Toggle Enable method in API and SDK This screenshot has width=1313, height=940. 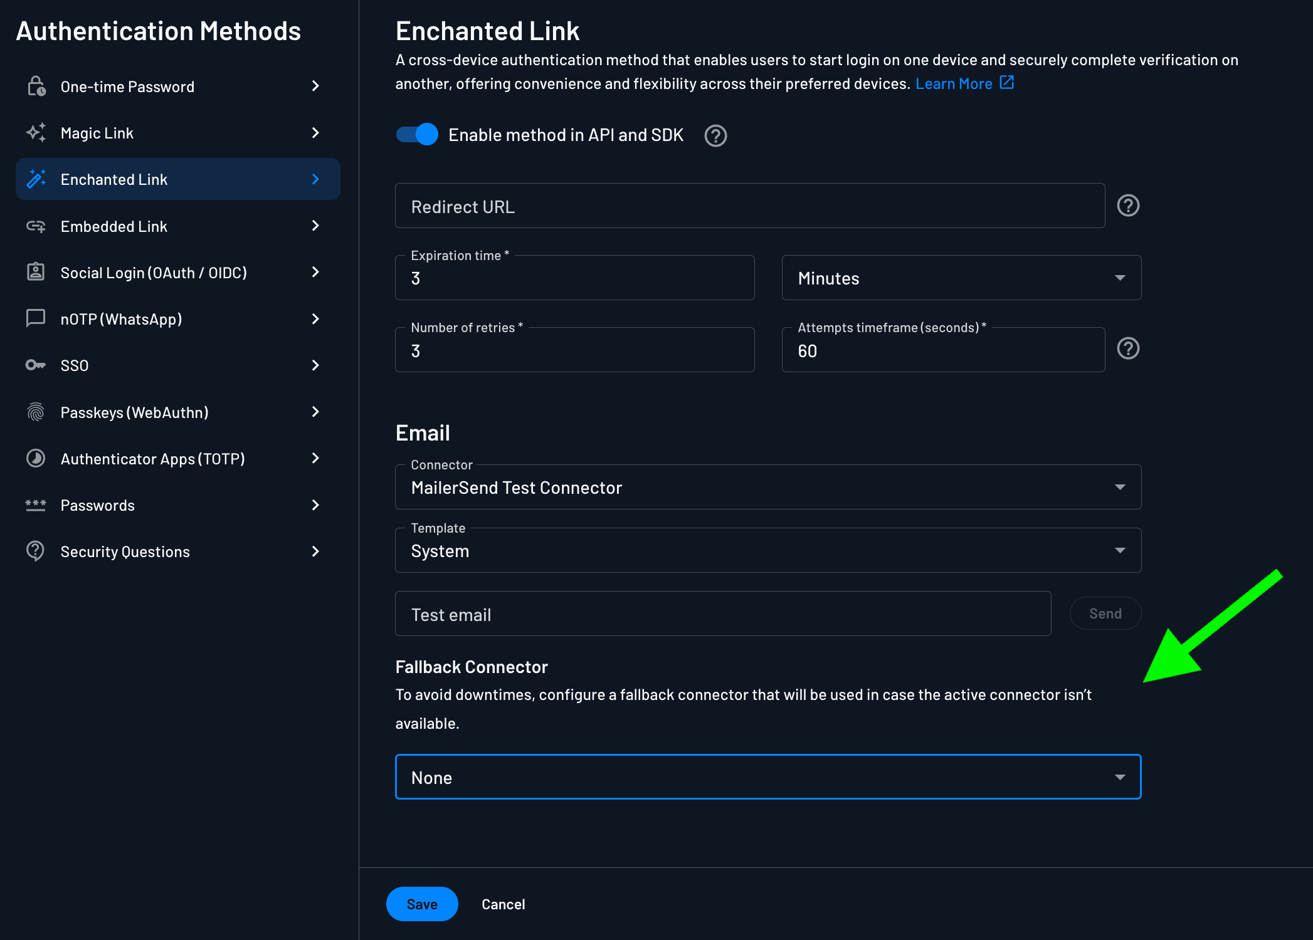[x=417, y=135]
